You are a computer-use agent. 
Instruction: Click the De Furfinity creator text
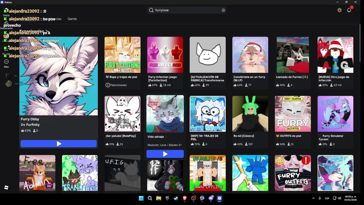click(x=30, y=125)
